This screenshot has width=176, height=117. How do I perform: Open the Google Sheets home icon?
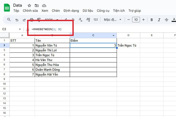point(7,8)
